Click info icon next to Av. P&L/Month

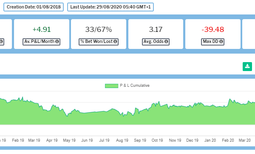pos(57,42)
